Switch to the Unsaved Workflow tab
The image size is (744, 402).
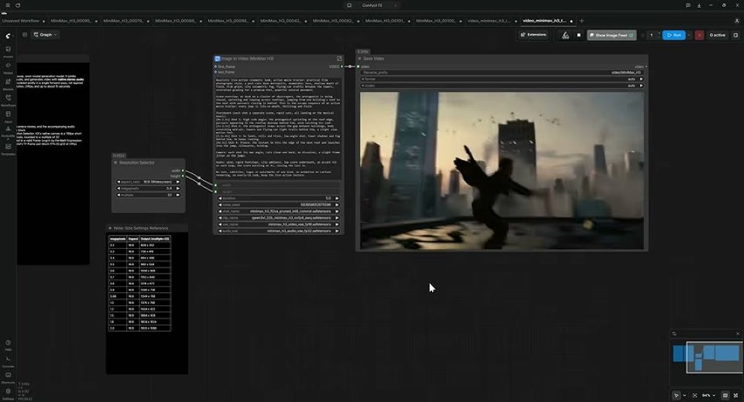coord(21,21)
